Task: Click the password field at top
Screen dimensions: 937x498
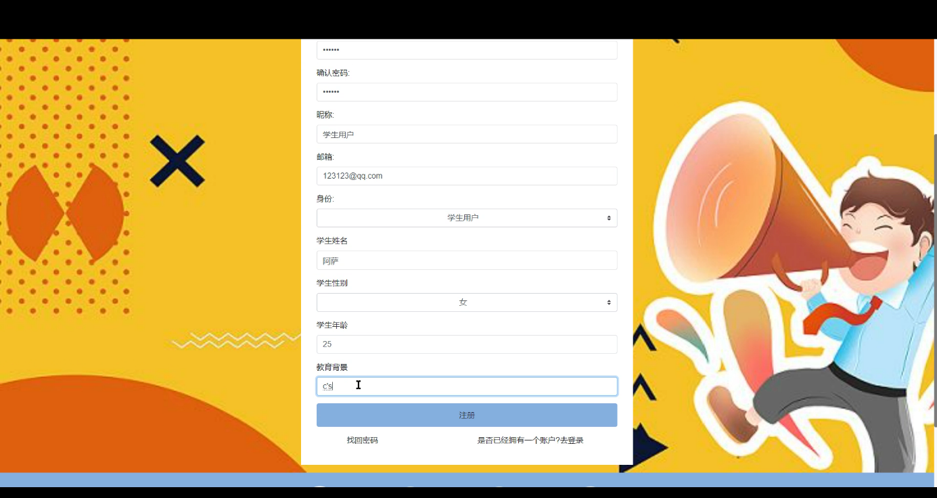Action: 467,50
